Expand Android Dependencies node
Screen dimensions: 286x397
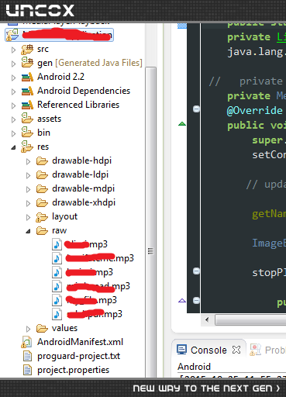[x=14, y=91]
